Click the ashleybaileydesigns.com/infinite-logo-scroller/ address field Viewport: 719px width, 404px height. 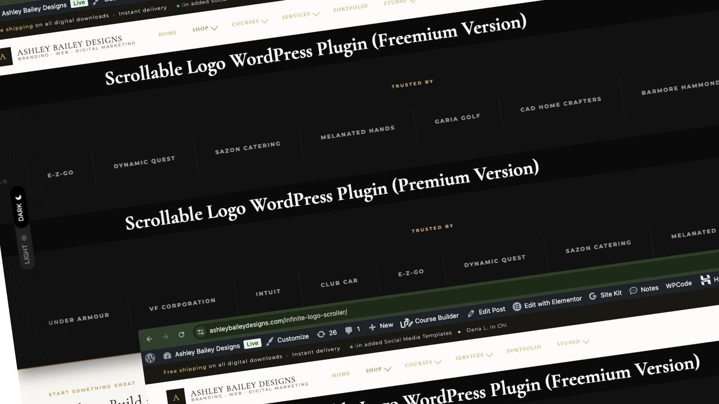tap(278, 321)
